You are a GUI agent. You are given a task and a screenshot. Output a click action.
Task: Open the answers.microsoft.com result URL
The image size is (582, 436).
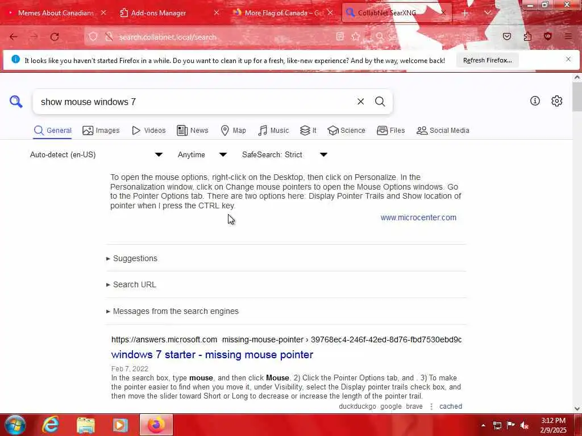286,339
